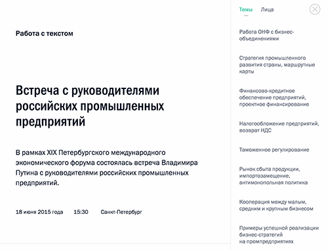The height and width of the screenshot is (250, 328).
Task: Open topic Рынок сбыта продукции, импортозамещение
Action: click(x=274, y=176)
